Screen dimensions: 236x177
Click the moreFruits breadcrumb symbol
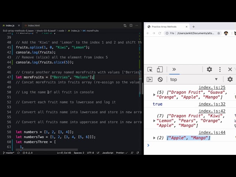tap(91, 31)
